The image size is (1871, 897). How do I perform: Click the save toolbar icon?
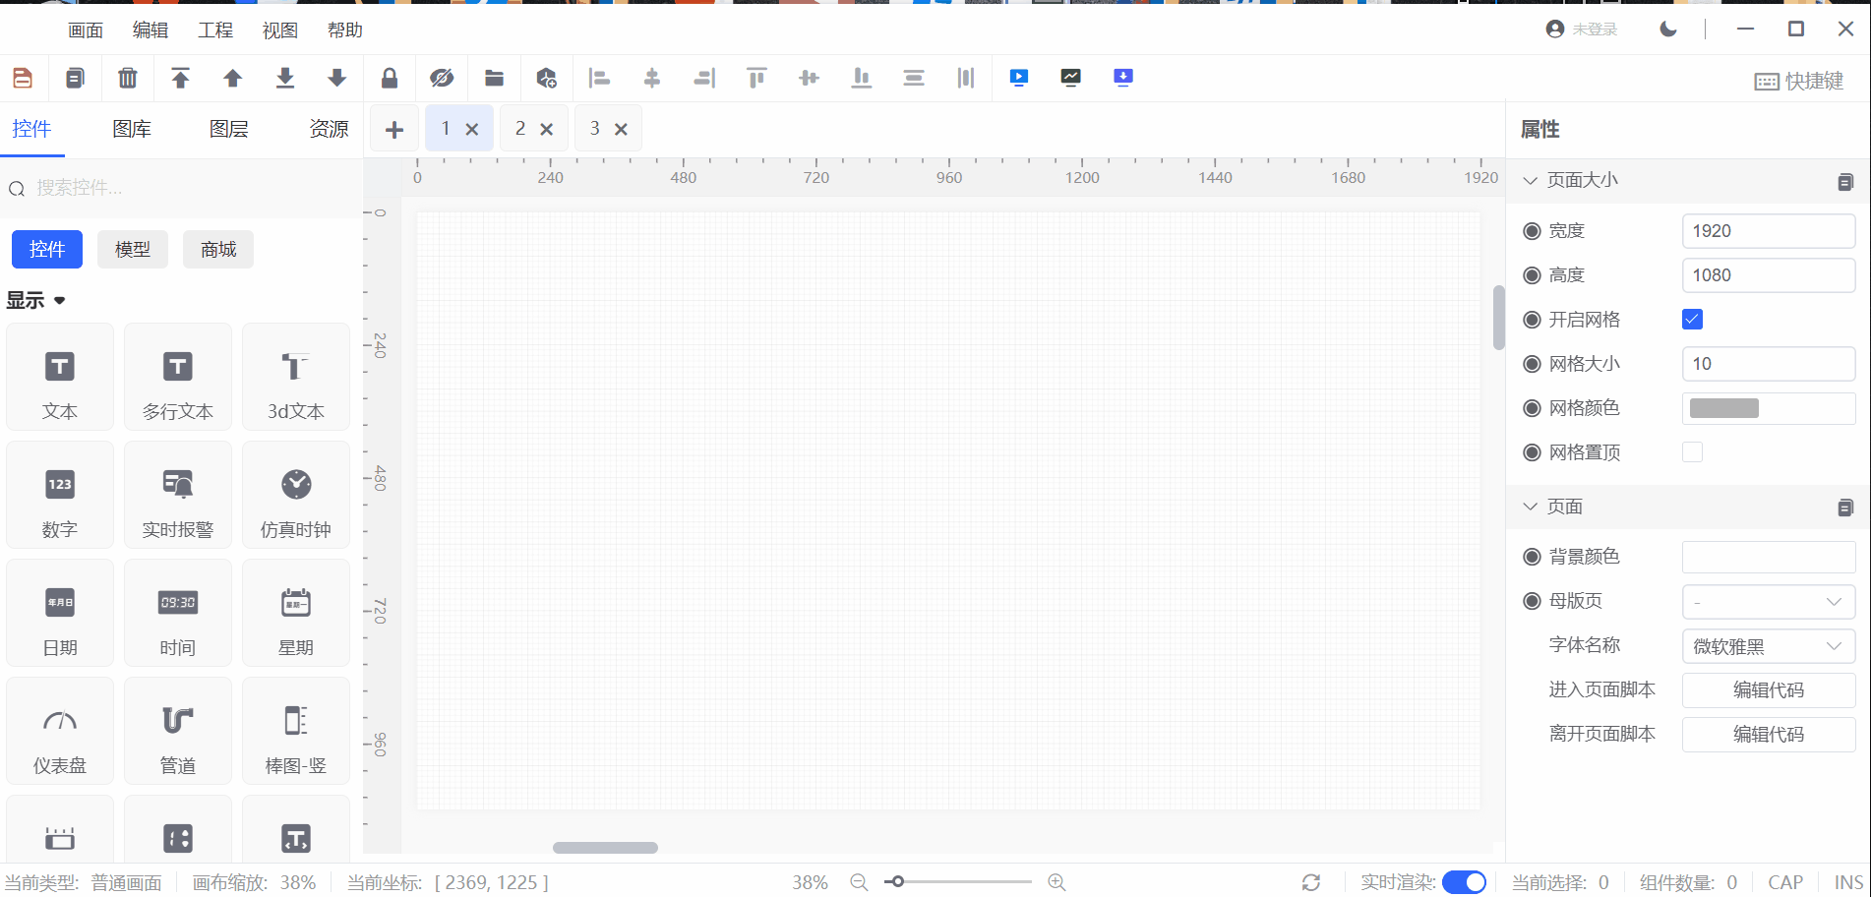[22, 78]
